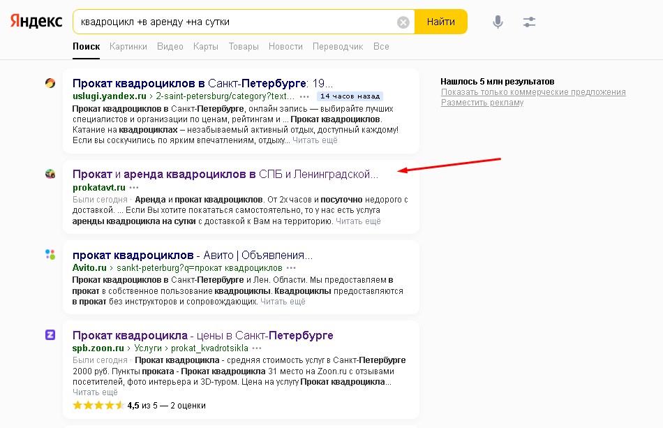Image resolution: width=663 pixels, height=428 pixels.
Task: Open ellipsis menu next to spb.zoon.ru
Action: 256,348
